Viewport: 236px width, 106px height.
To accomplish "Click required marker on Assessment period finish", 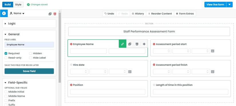I will click(154, 65).
